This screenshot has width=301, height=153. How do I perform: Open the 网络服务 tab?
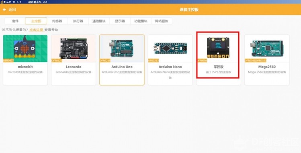pyautogui.click(x=162, y=21)
